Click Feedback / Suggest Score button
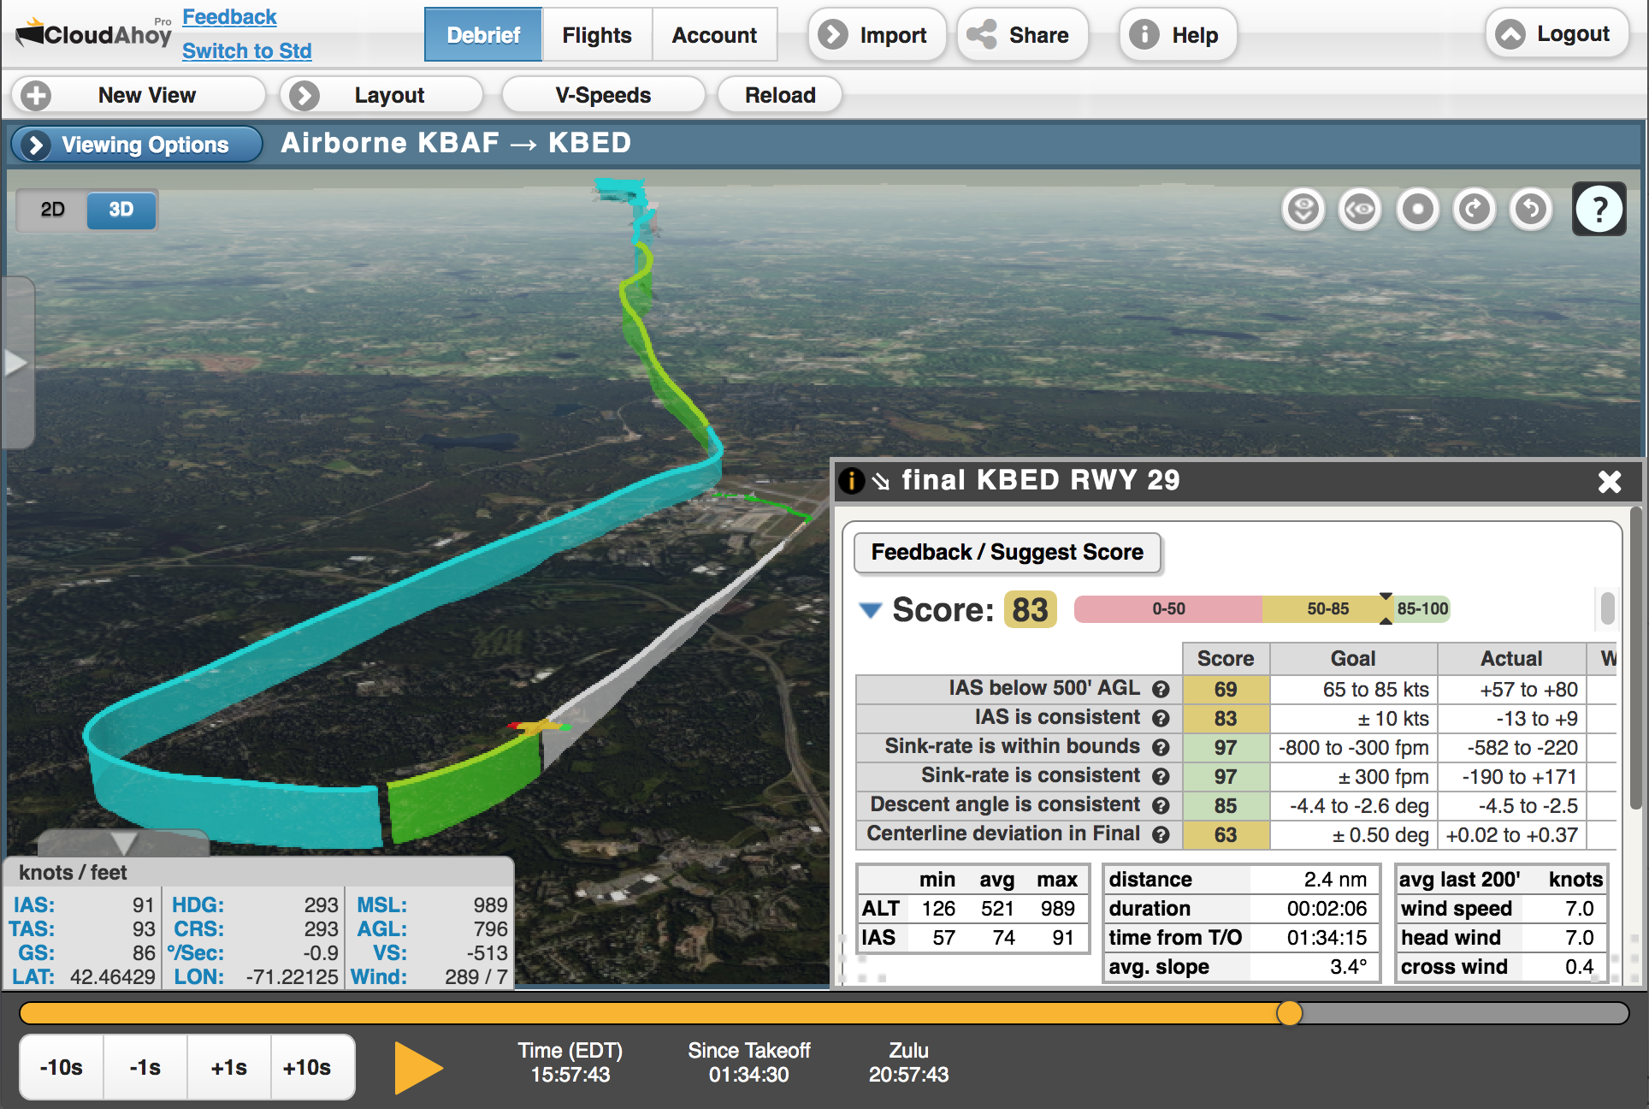Image resolution: width=1649 pixels, height=1109 pixels. click(1008, 553)
